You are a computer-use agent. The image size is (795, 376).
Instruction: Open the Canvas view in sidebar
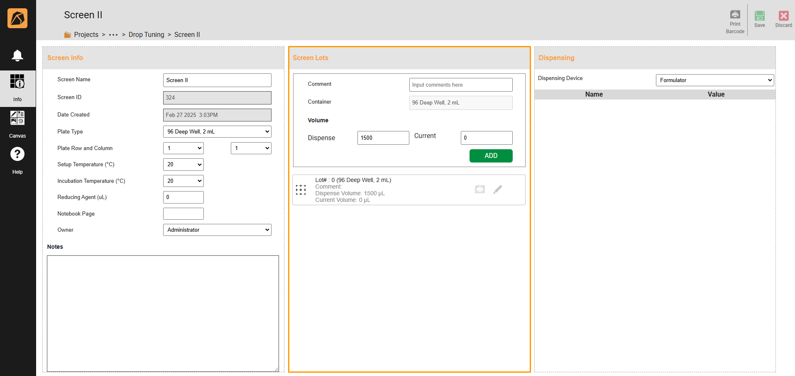pyautogui.click(x=17, y=123)
